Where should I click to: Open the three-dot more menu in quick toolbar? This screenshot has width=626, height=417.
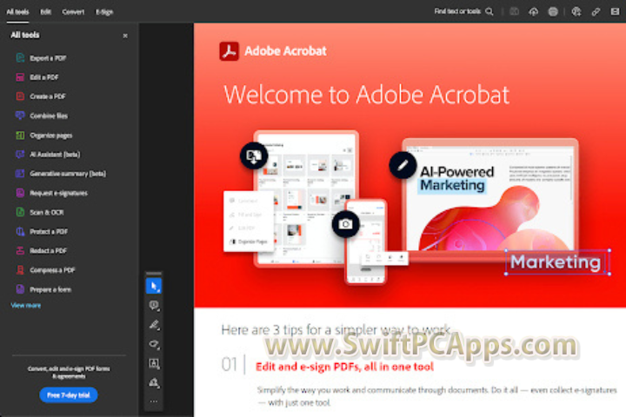154,401
